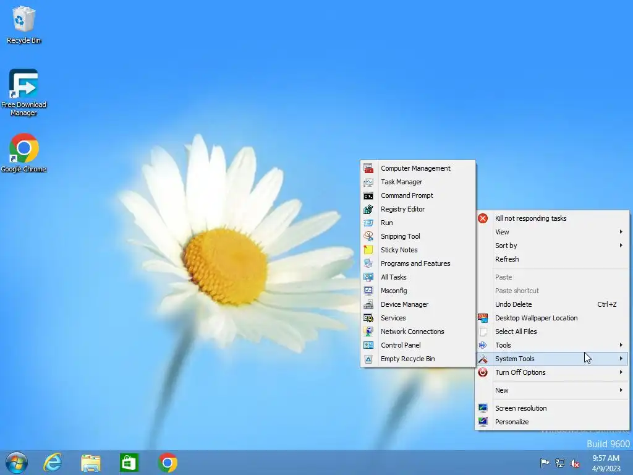Click the Run icon in submenu
The height and width of the screenshot is (475, 633).
click(x=368, y=223)
